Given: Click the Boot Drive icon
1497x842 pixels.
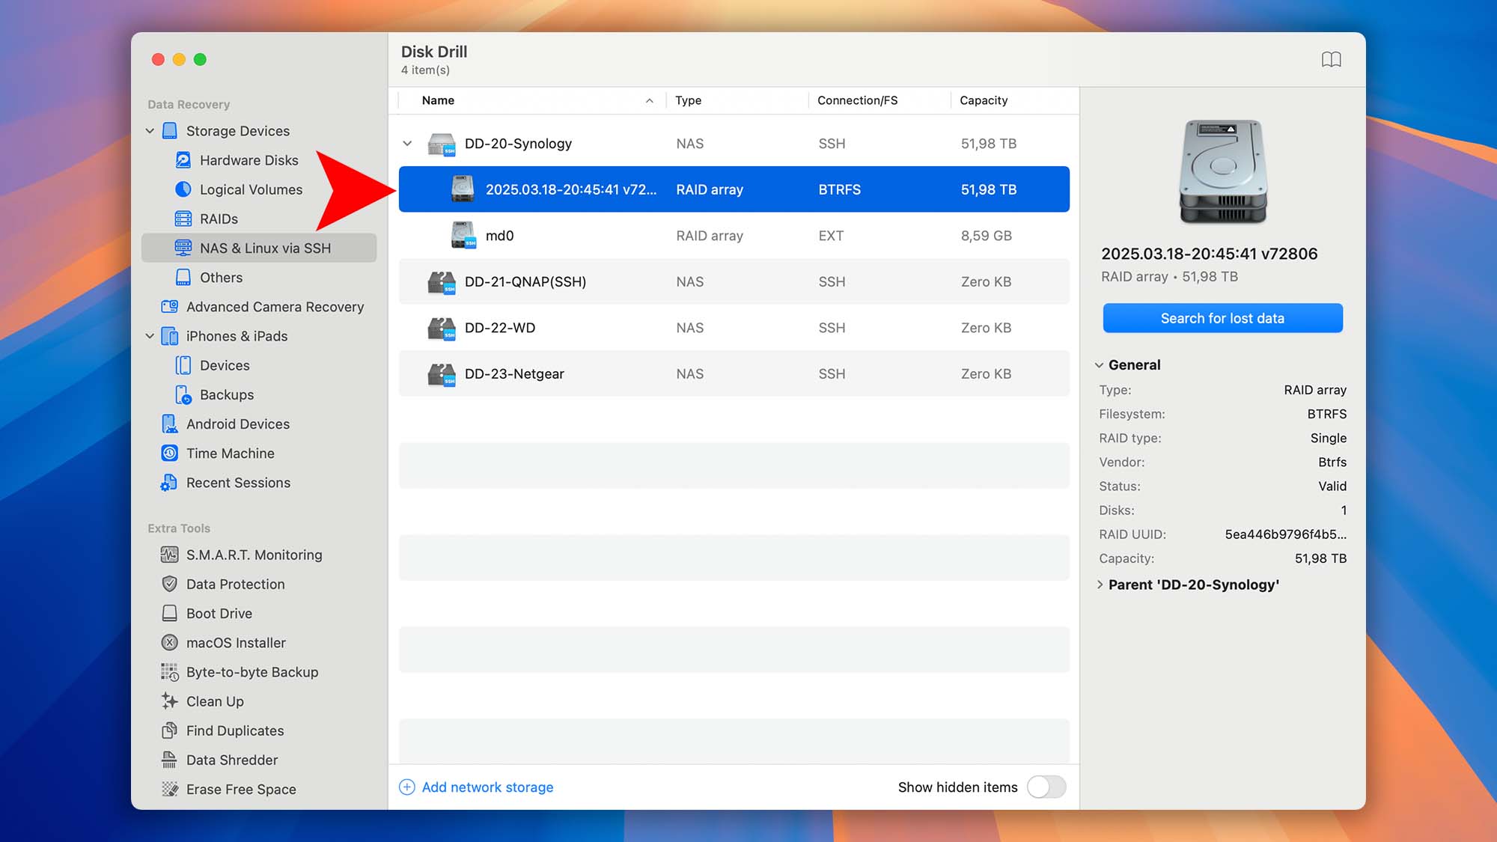Looking at the screenshot, I should 170,613.
